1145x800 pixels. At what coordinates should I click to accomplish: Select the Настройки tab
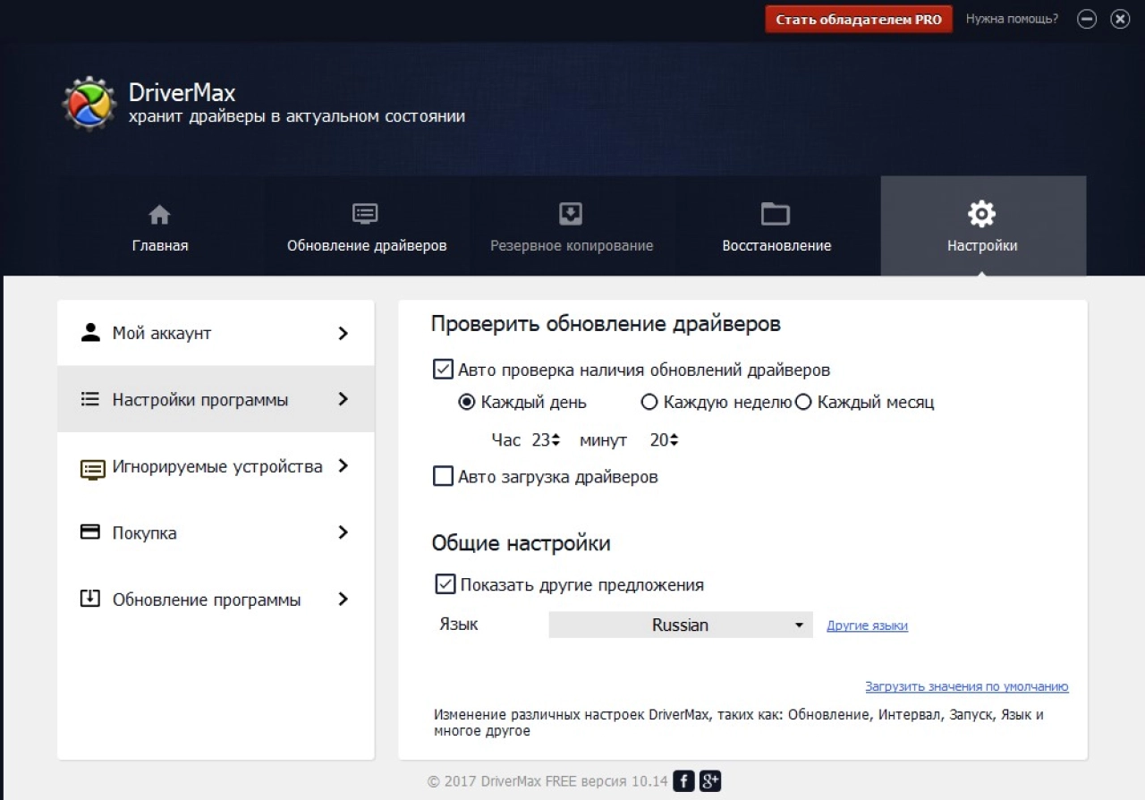[x=983, y=226]
